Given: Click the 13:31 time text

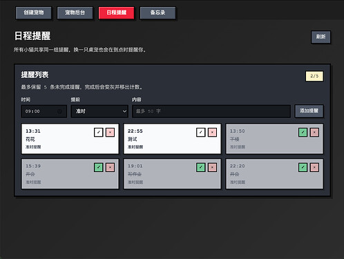Looking at the screenshot, I should pyautogui.click(x=33, y=131).
